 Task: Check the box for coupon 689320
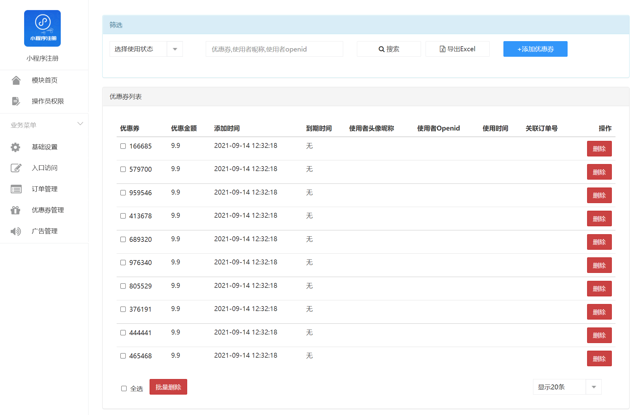tap(123, 239)
